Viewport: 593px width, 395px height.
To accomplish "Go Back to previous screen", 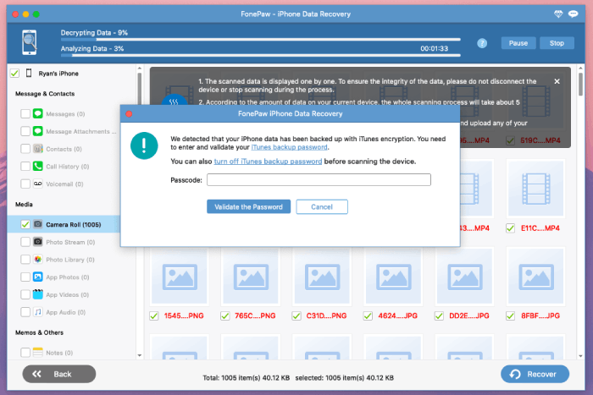I will [x=59, y=374].
